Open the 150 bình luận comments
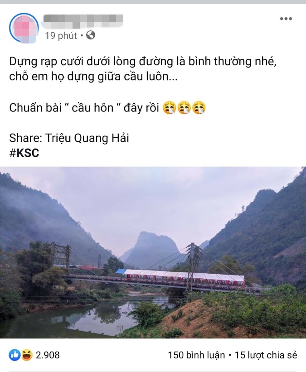Viewport: 306px width, 372px height. point(196,355)
